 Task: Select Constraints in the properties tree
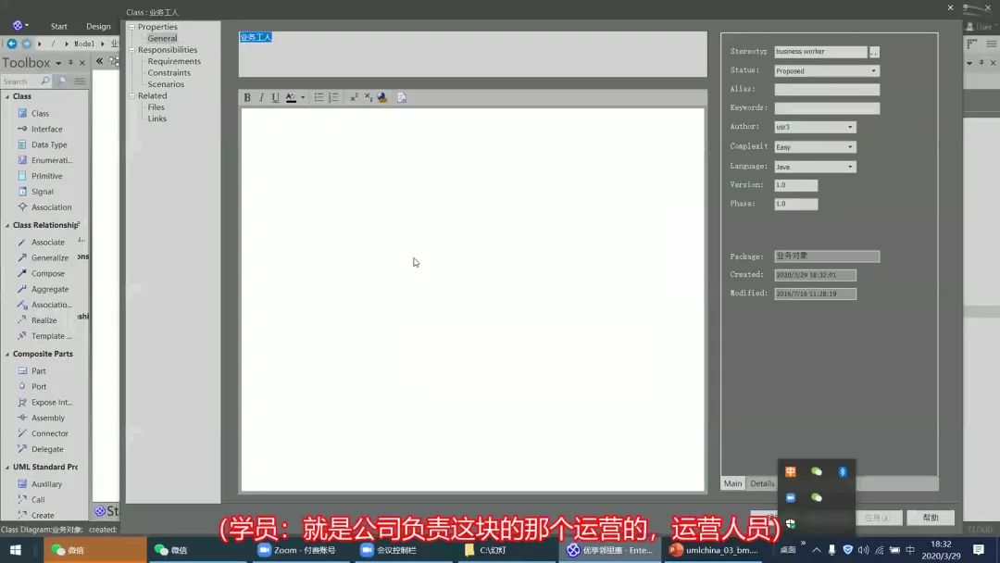169,72
